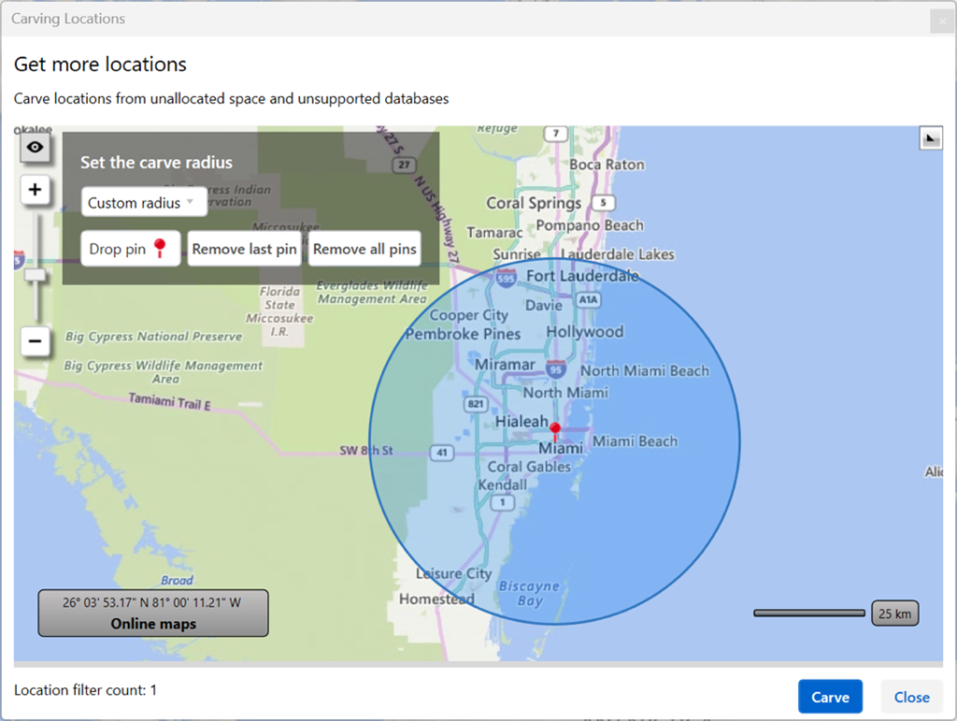Screen dimensions: 957x721
Task: Click the route 5 shield near Coral Springs
Action: click(603, 203)
